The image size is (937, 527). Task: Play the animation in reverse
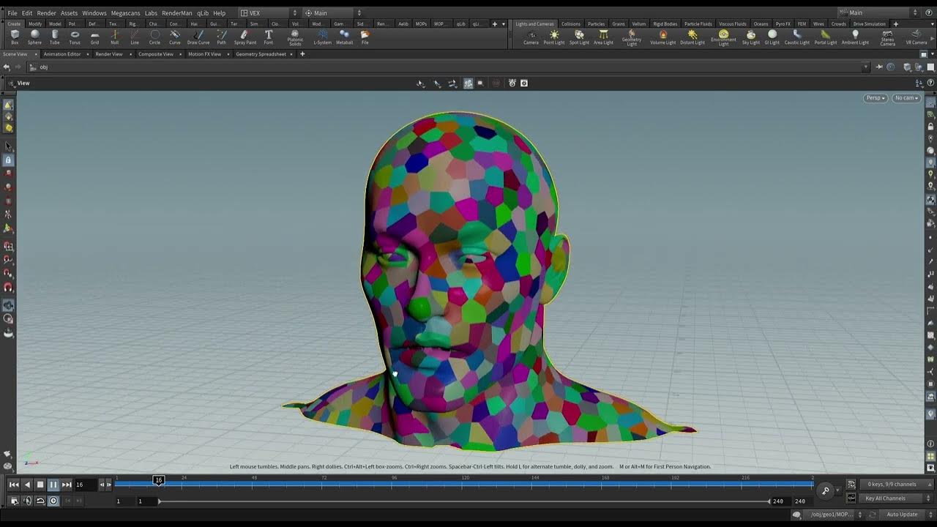coord(27,485)
